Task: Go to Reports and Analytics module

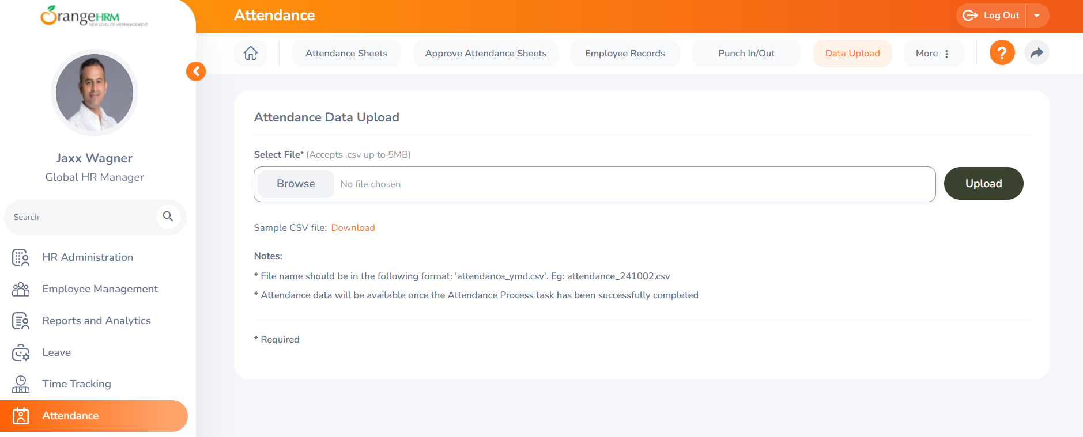Action: [96, 321]
